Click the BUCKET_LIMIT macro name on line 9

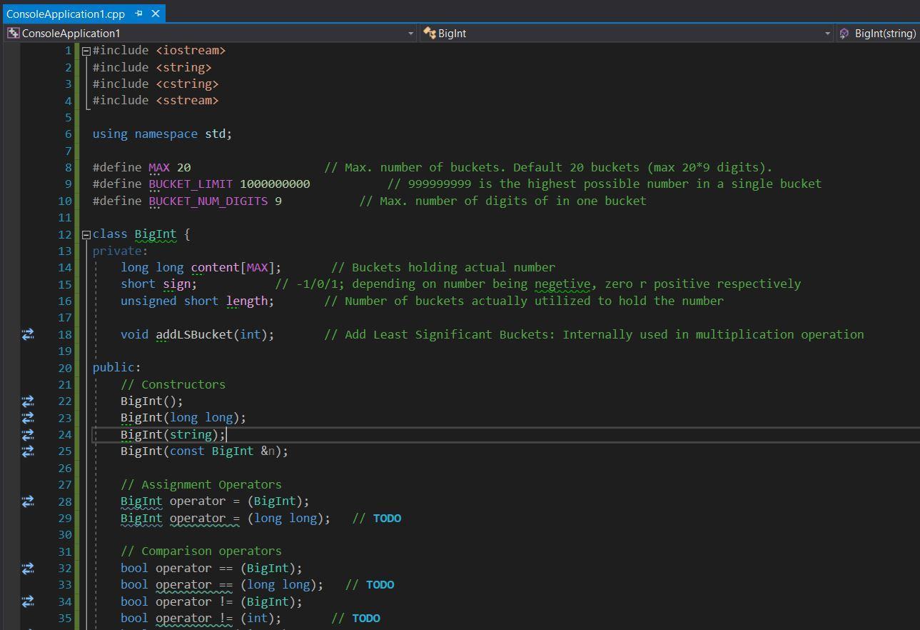191,184
